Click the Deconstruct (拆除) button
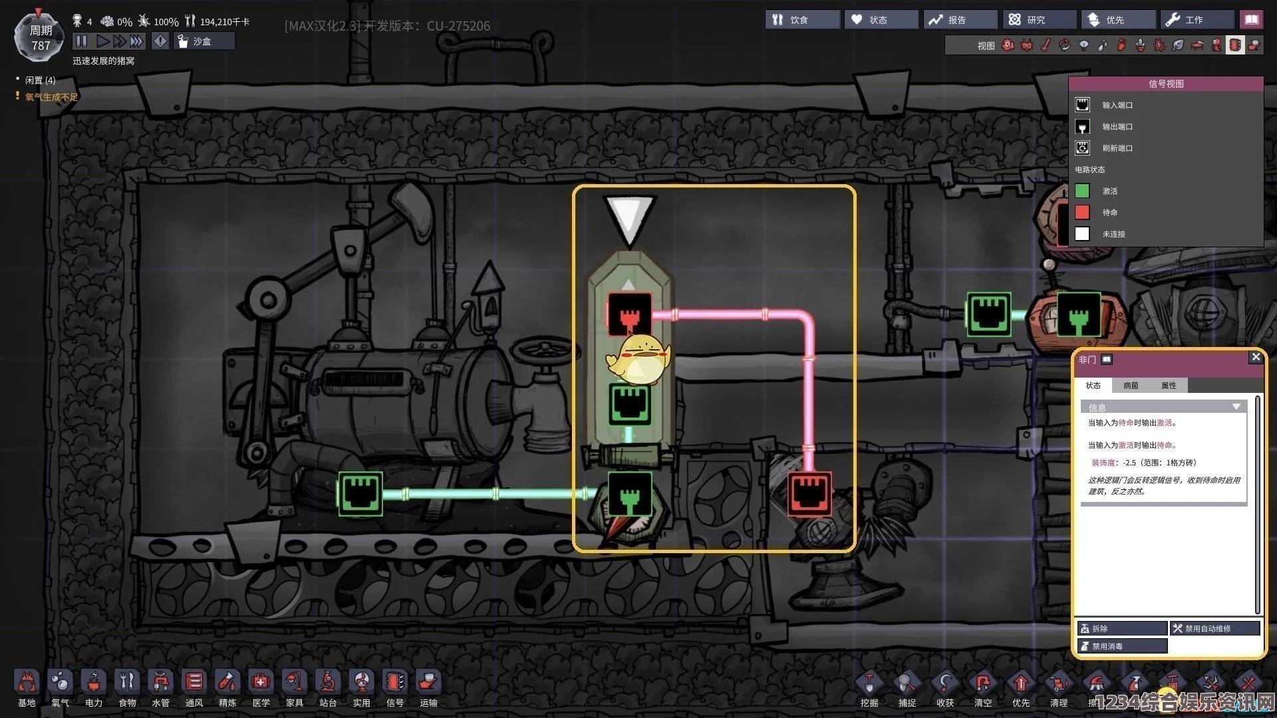The height and width of the screenshot is (718, 1277). coord(1122,628)
